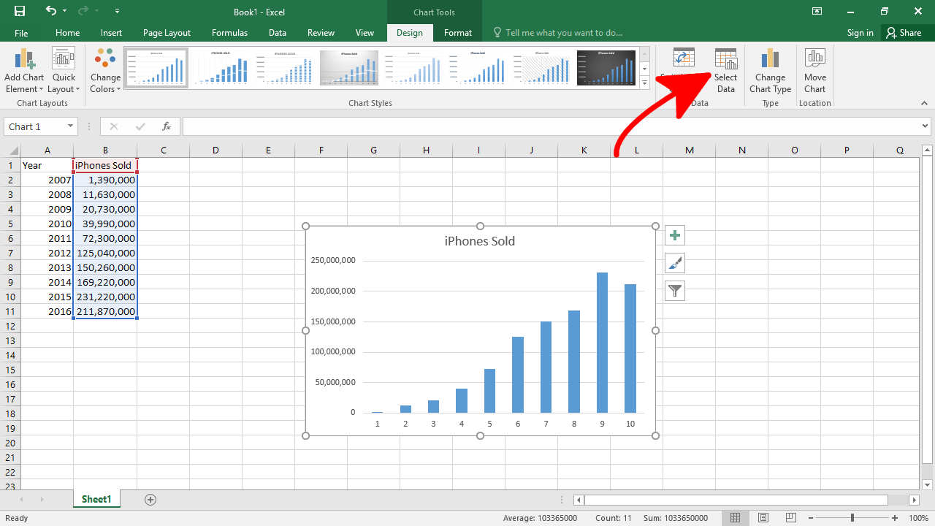Click the tallest bar for category 9
This screenshot has height=526, width=935.
point(602,343)
